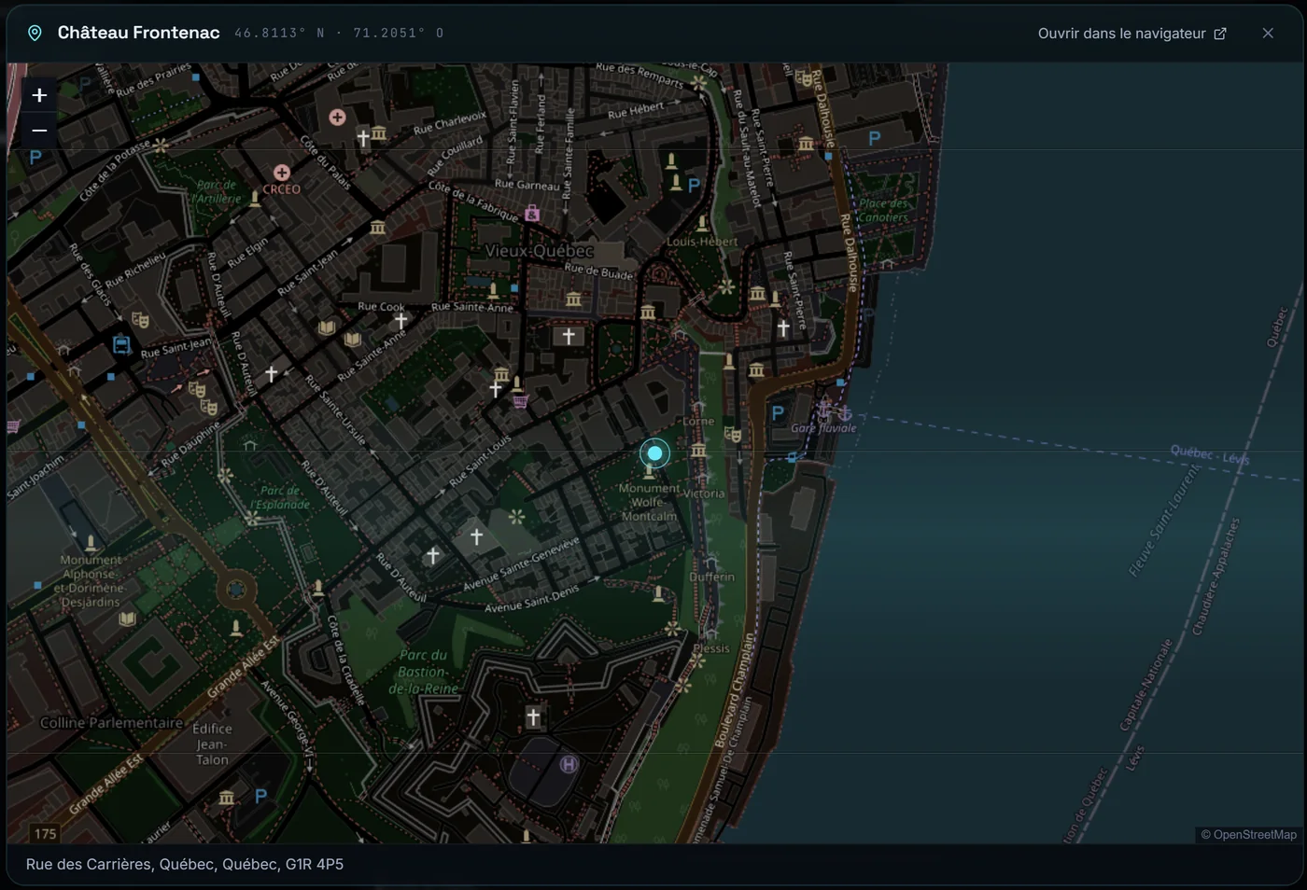Click the coordinates 46.8113° N text
This screenshot has height=890, width=1307.
point(280,34)
